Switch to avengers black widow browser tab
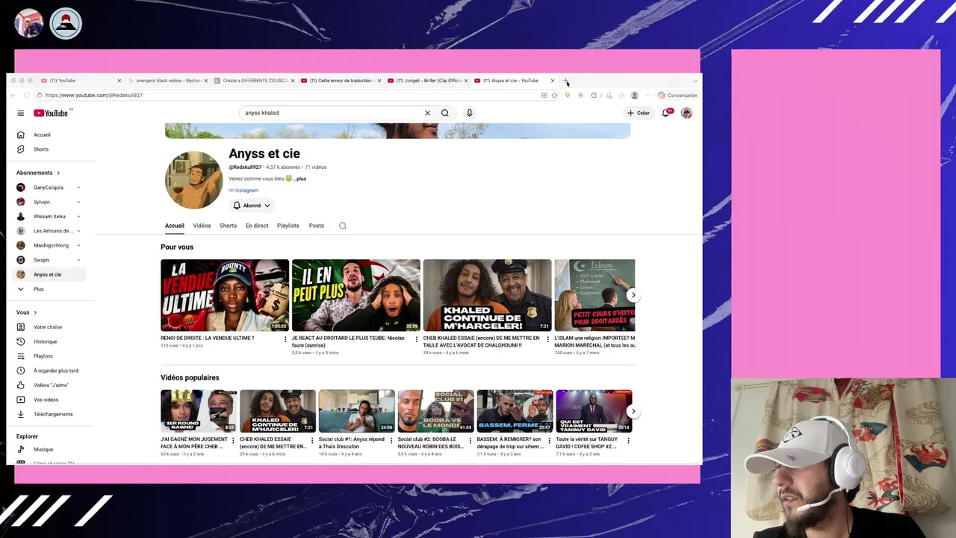 click(168, 81)
